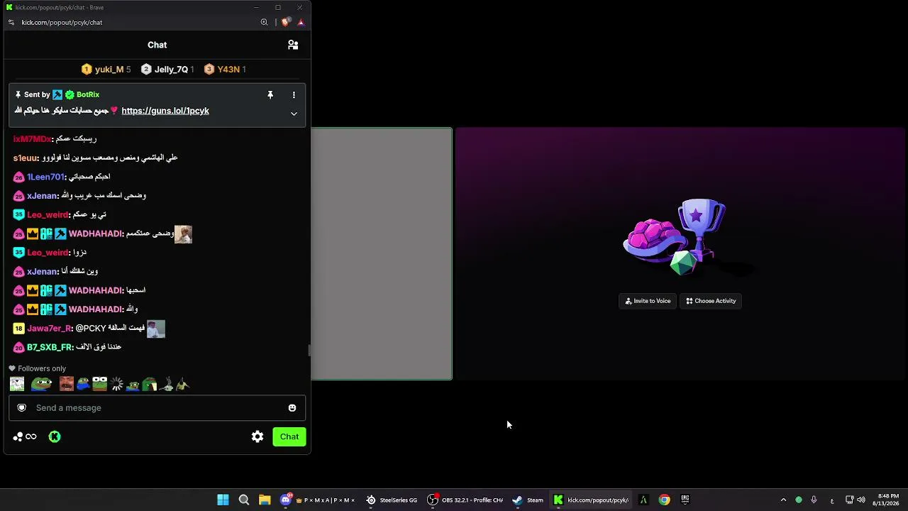Open BotRix profile in pinned message
The width and height of the screenshot is (908, 511).
pyautogui.click(x=88, y=94)
